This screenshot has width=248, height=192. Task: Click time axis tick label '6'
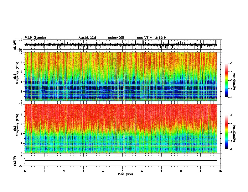tap(142, 171)
